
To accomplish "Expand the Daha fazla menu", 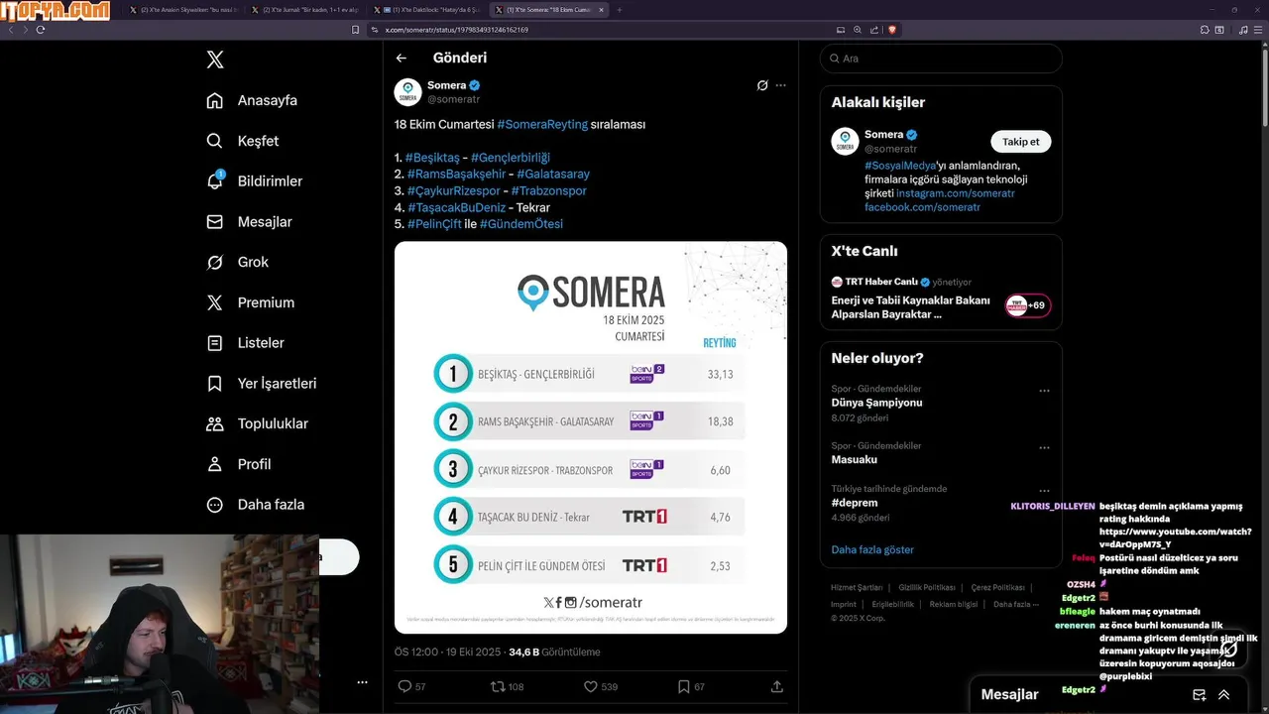I will click(255, 505).
